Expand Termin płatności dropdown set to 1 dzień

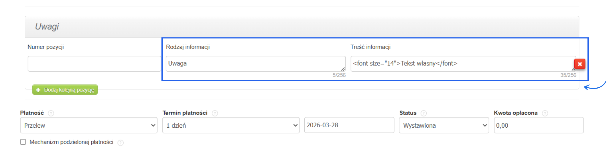231,125
